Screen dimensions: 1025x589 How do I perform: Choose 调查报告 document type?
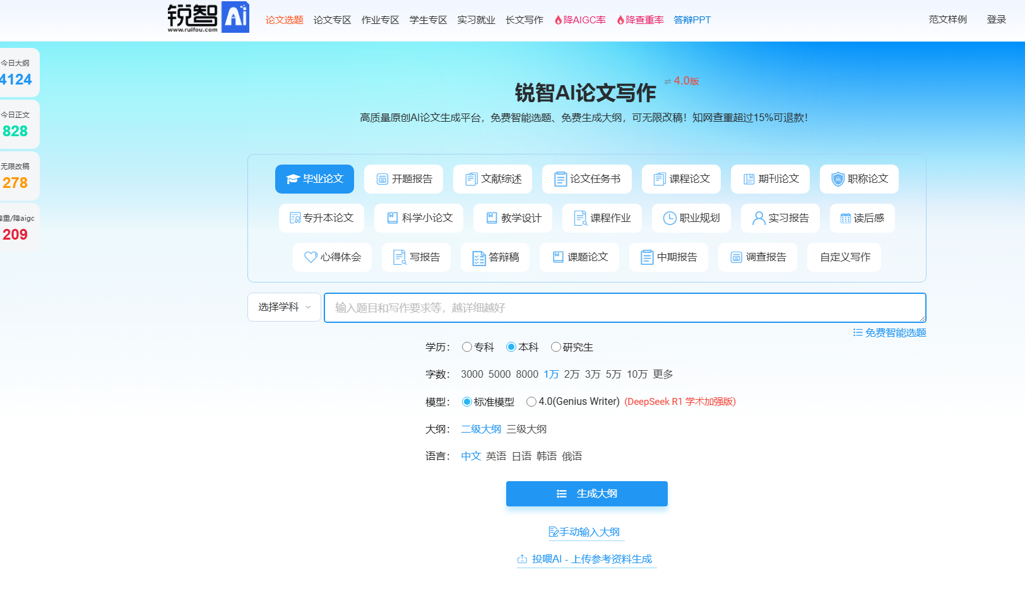pyautogui.click(x=758, y=257)
